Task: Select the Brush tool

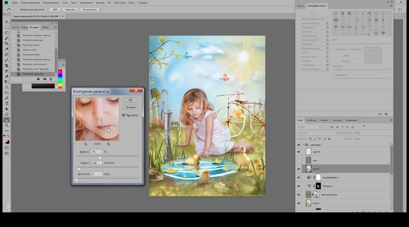Action: (x=7, y=60)
